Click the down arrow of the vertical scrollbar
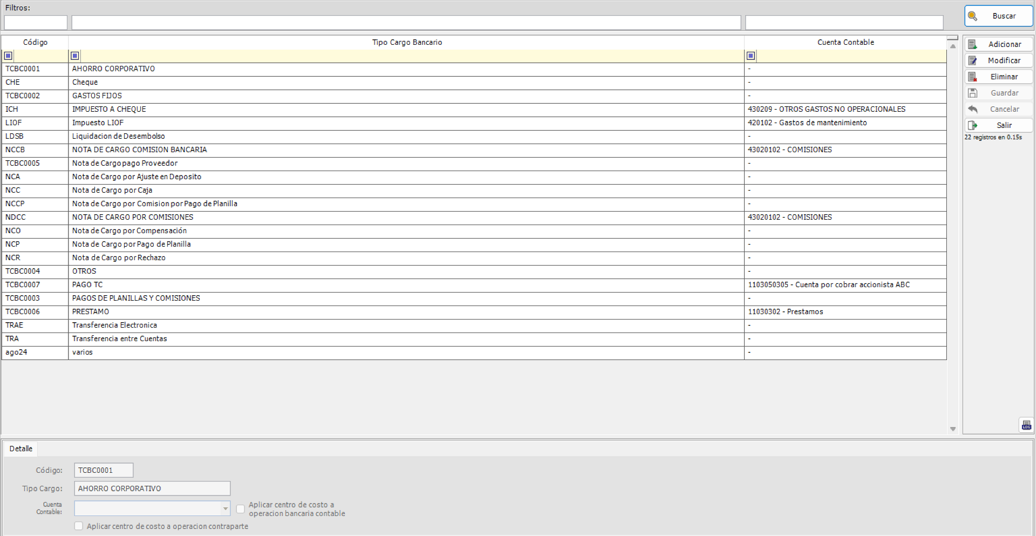This screenshot has height=536, width=1036. (952, 429)
